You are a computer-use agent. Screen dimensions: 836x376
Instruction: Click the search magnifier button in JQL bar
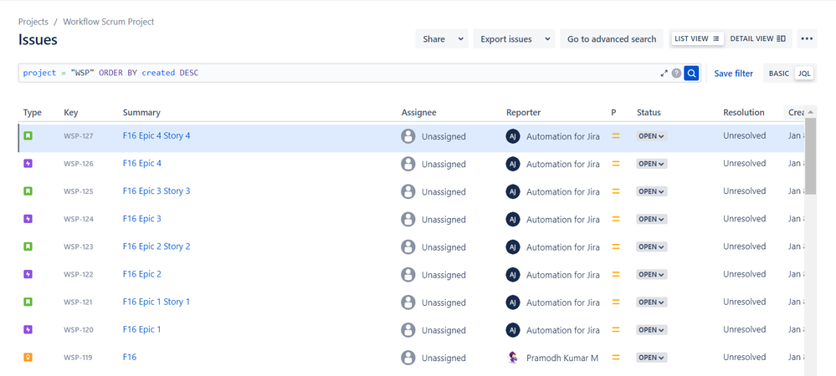[691, 73]
